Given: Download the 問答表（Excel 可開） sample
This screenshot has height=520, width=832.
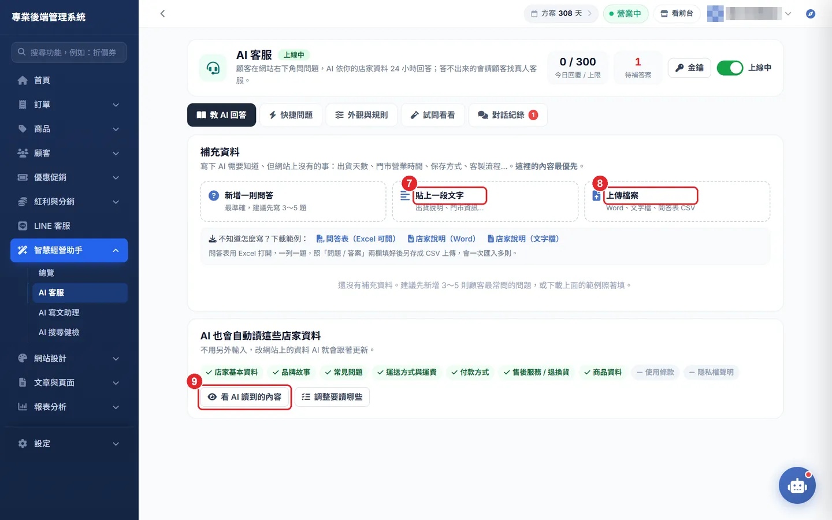Looking at the screenshot, I should (356, 239).
